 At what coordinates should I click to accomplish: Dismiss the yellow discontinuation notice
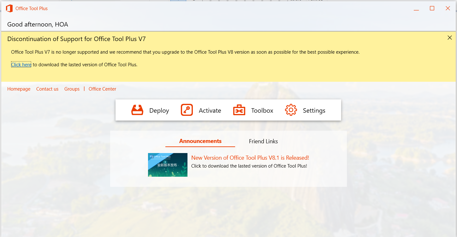(x=450, y=38)
